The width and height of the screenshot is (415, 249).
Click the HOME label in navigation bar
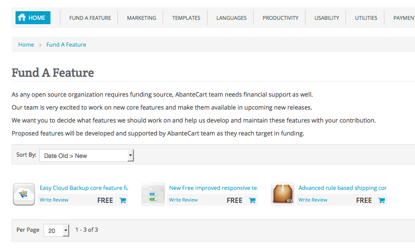point(37,18)
